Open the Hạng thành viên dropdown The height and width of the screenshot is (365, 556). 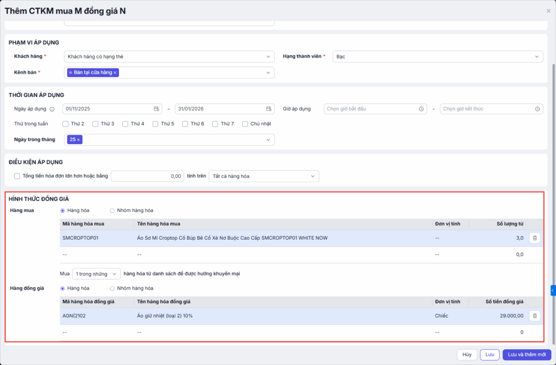coord(438,56)
